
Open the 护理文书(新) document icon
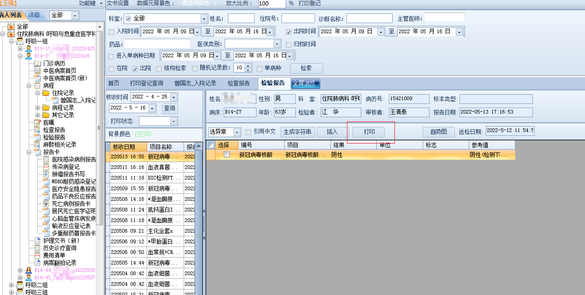click(38, 241)
